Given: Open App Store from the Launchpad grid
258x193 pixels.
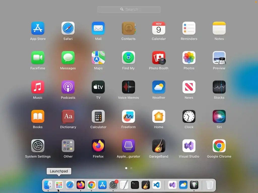Looking at the screenshot, I should [x=38, y=28].
